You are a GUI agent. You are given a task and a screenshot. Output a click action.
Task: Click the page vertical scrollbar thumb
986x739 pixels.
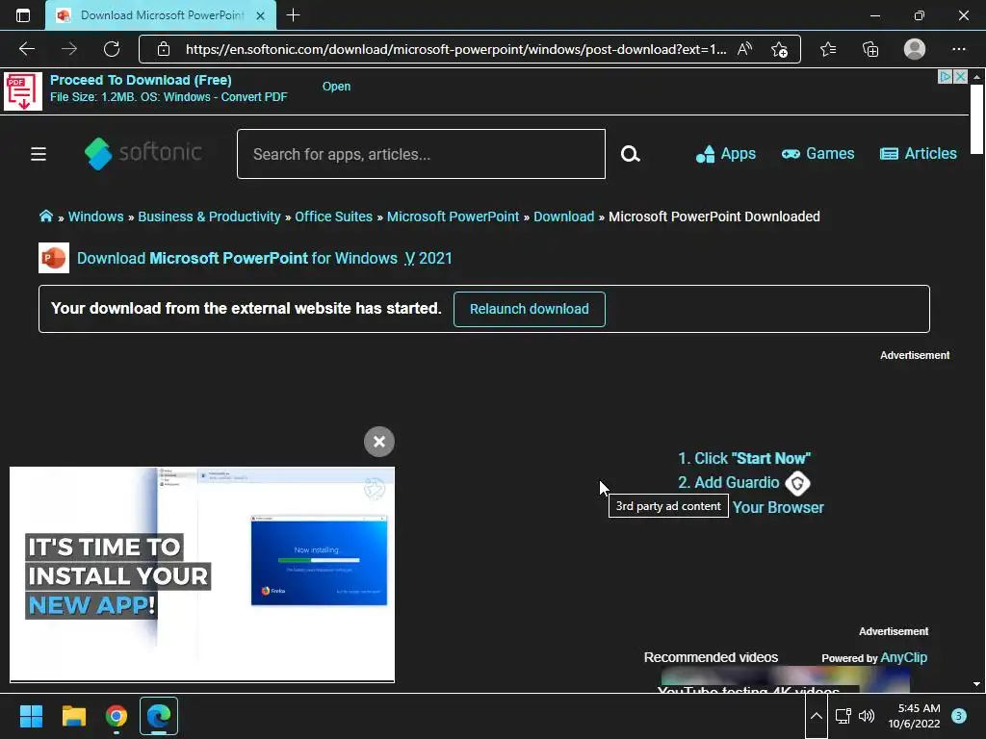point(976,118)
